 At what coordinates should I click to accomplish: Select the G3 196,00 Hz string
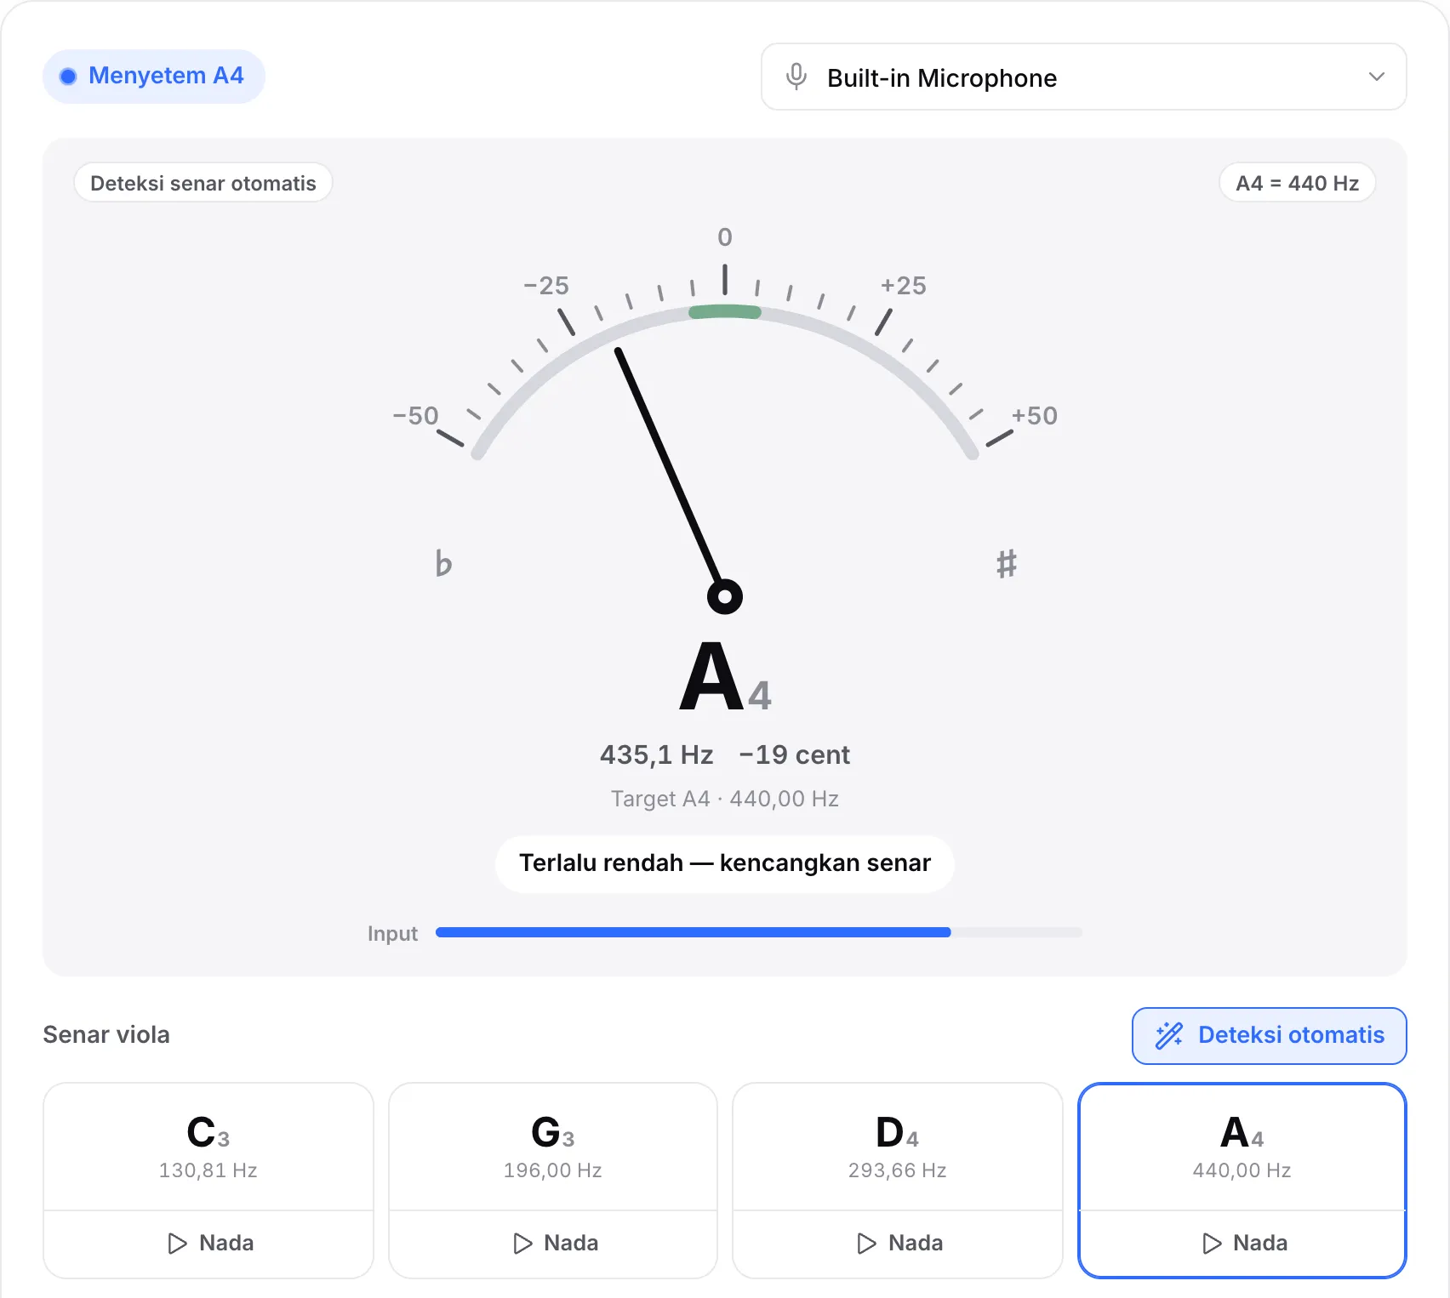(553, 1147)
